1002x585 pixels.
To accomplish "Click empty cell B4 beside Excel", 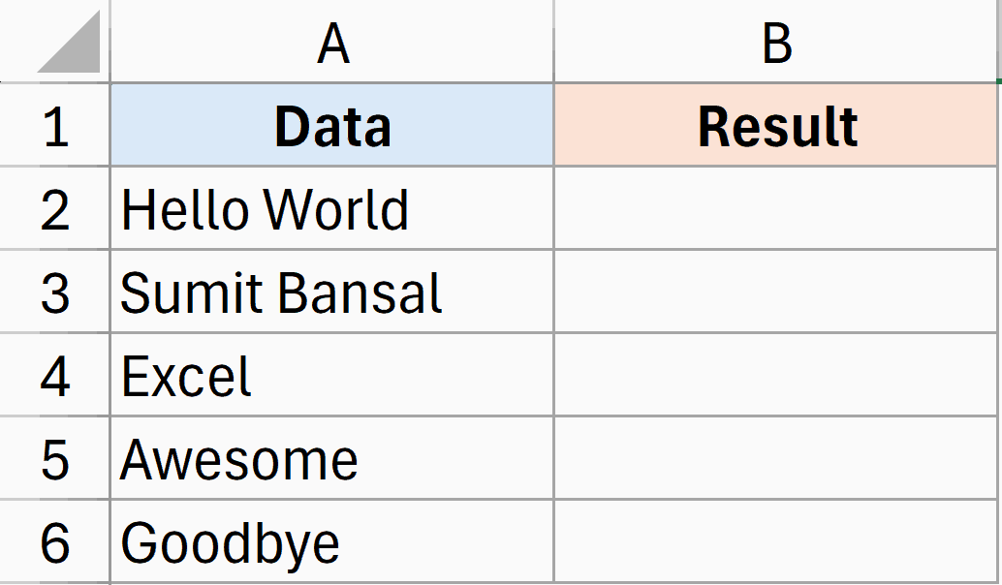I will (775, 375).
